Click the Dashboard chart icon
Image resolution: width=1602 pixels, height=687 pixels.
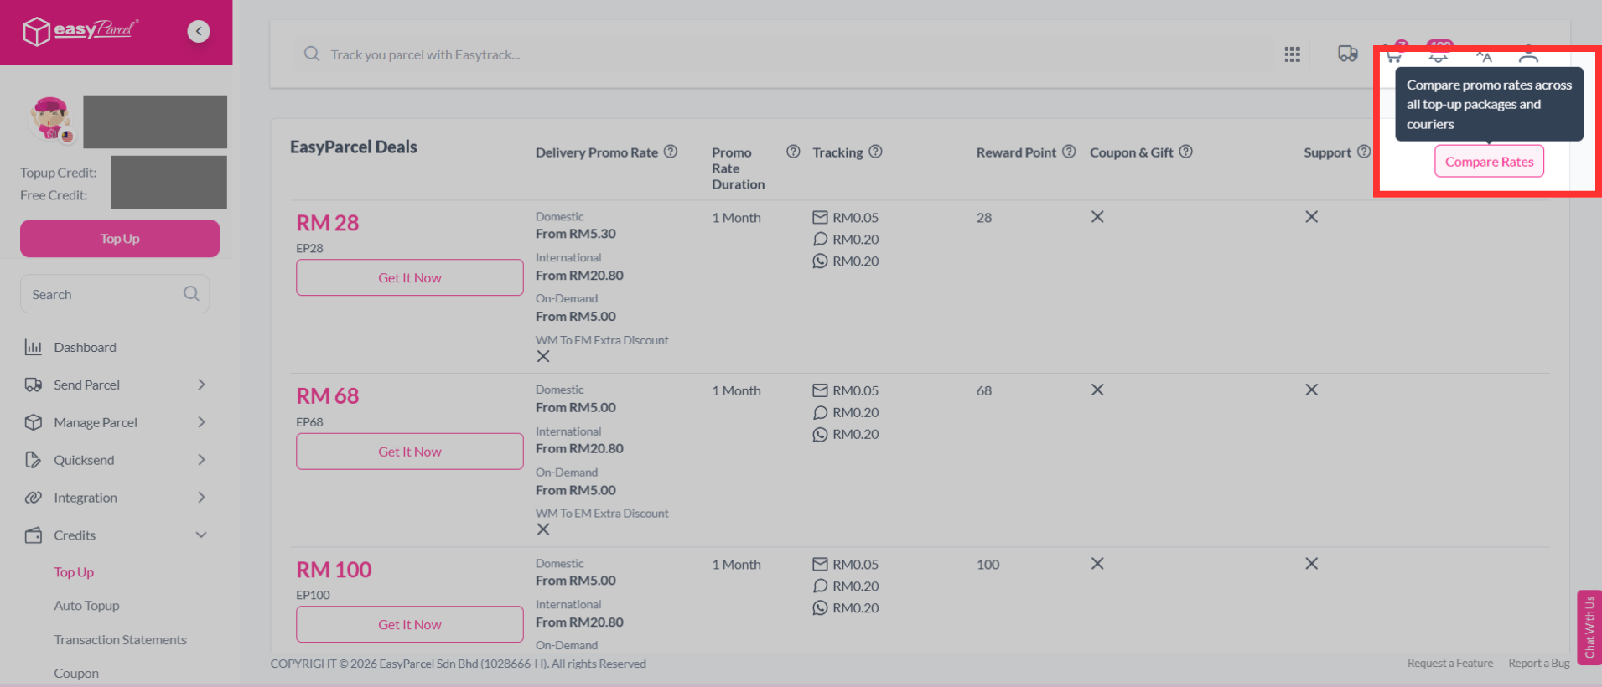click(x=34, y=347)
